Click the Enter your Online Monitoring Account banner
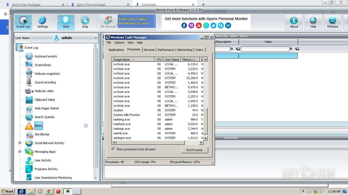Screen dimensions: 348x195 pos(136,21)
